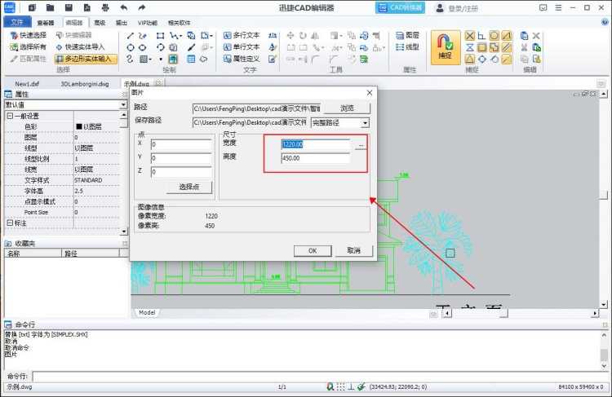Switch to the 查看器 ribbon tab
The image size is (612, 397).
point(46,23)
